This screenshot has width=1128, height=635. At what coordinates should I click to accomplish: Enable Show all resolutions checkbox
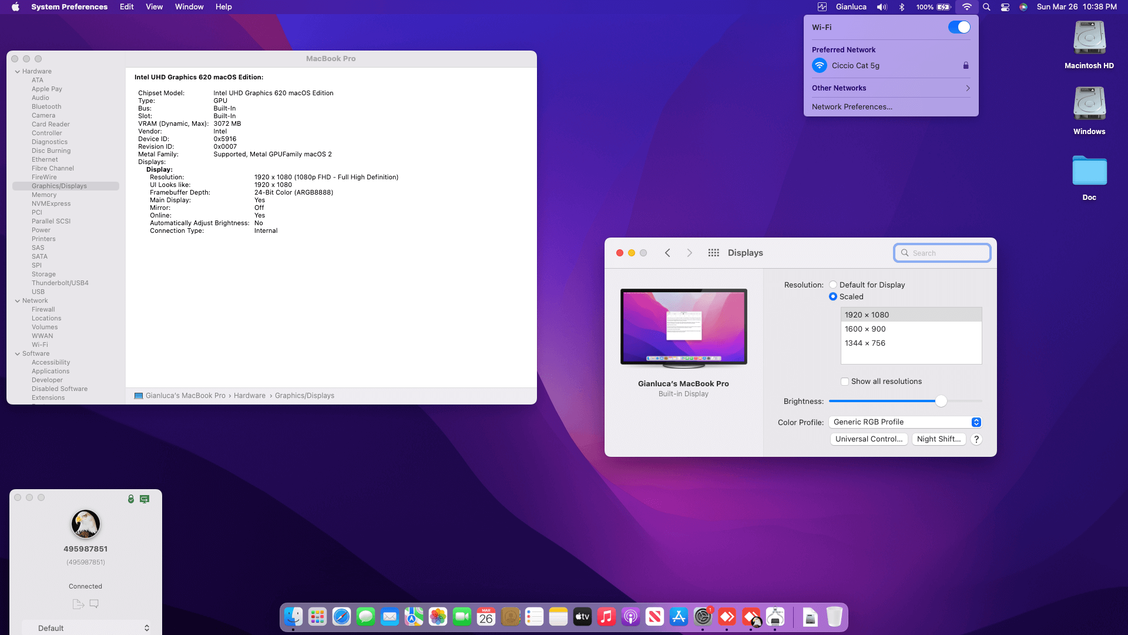point(845,382)
